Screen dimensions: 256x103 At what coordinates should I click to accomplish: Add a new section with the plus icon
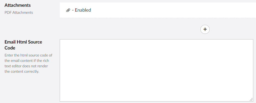[x=205, y=29]
